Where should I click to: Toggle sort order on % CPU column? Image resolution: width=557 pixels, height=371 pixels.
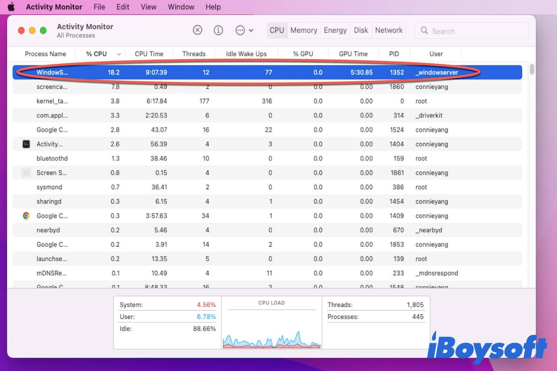(x=119, y=54)
